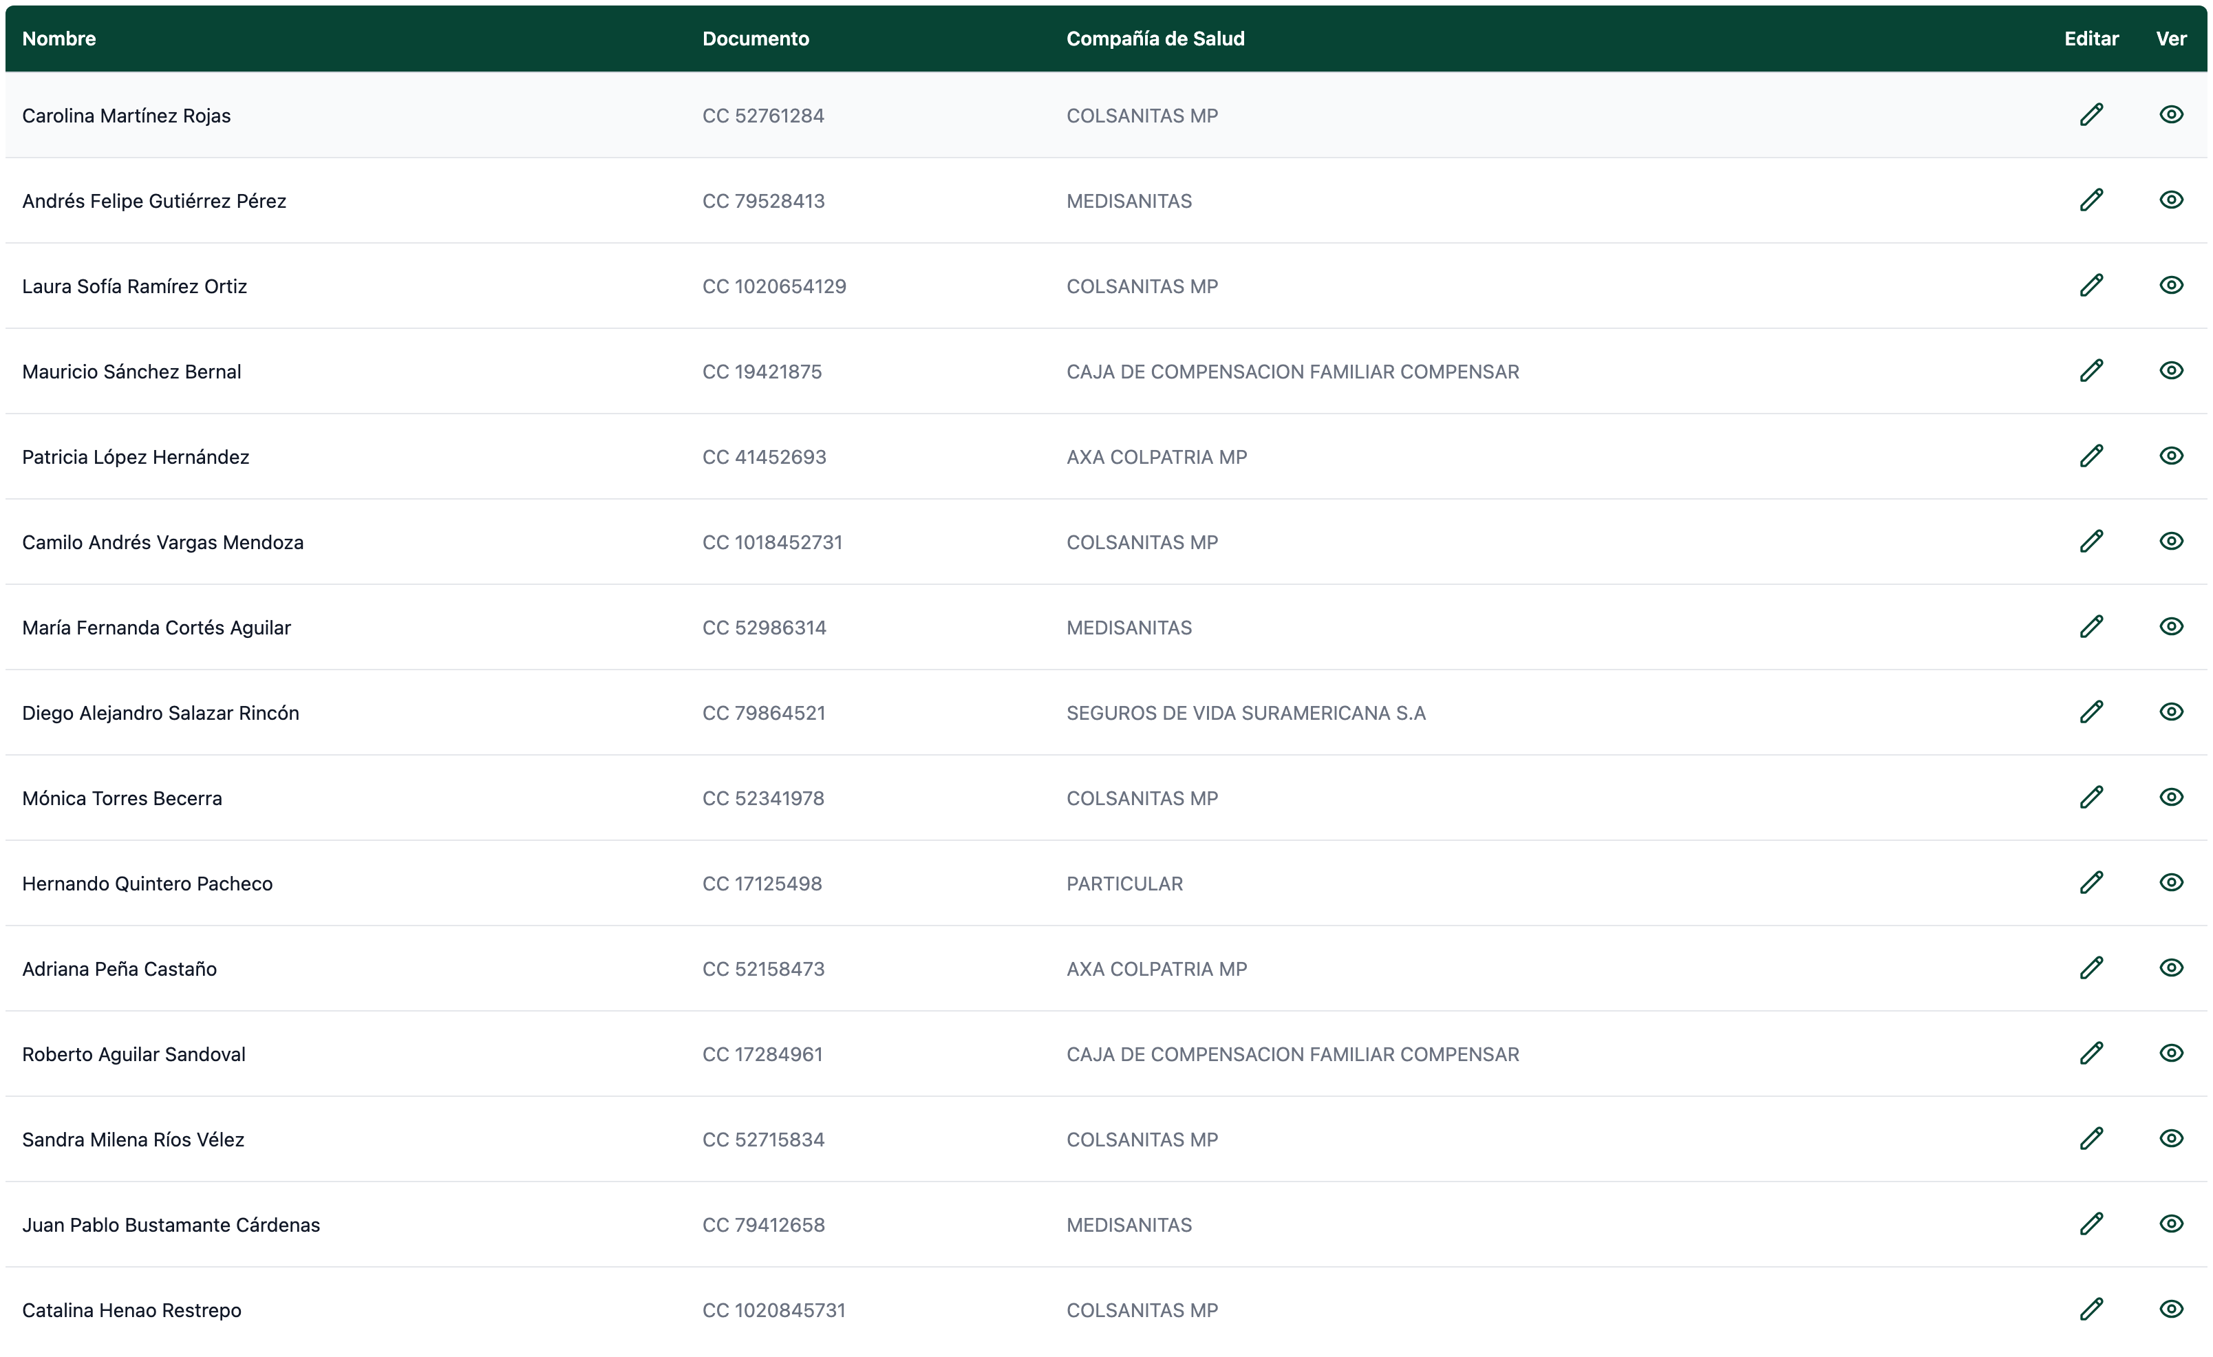The image size is (2213, 1357).
Task: Edit Roberto Aguilar Sandoval record
Action: click(x=2091, y=1054)
